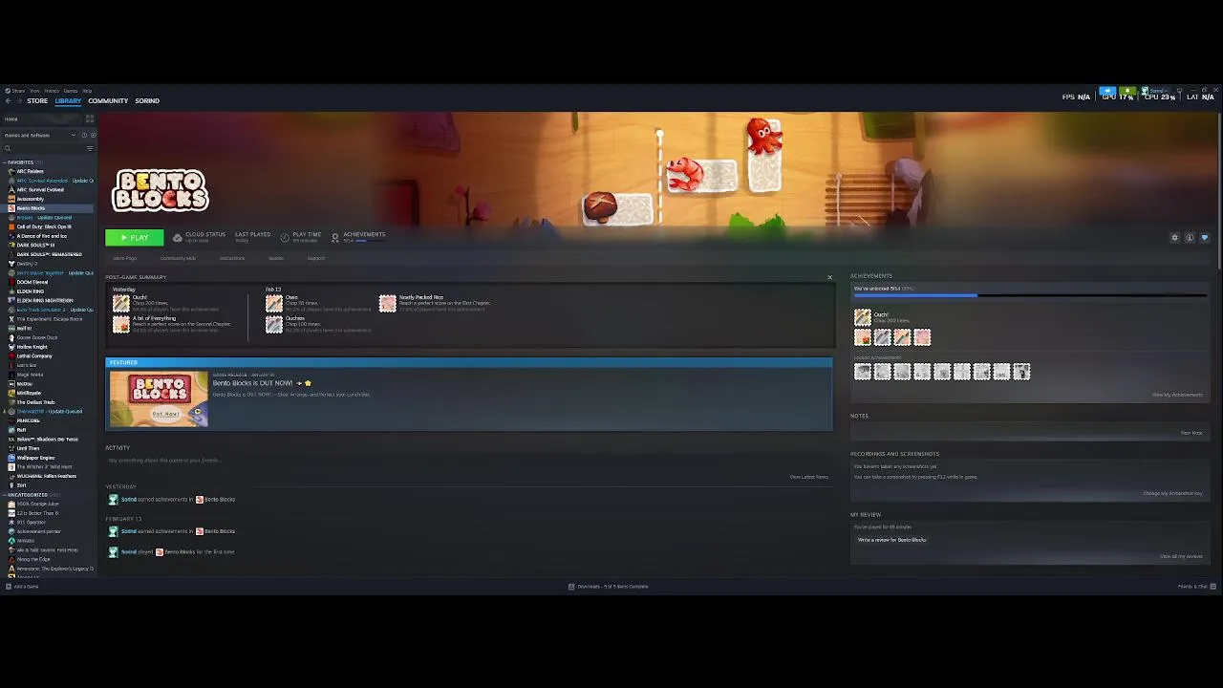
Task: Open the Help menu
Action: pyautogui.click(x=87, y=91)
